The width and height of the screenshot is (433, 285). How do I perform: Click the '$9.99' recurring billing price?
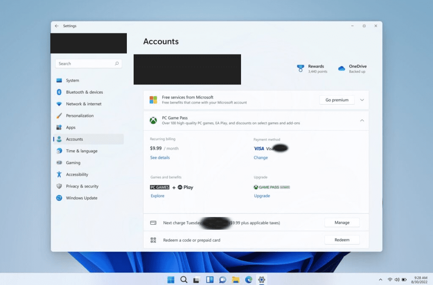tap(156, 148)
